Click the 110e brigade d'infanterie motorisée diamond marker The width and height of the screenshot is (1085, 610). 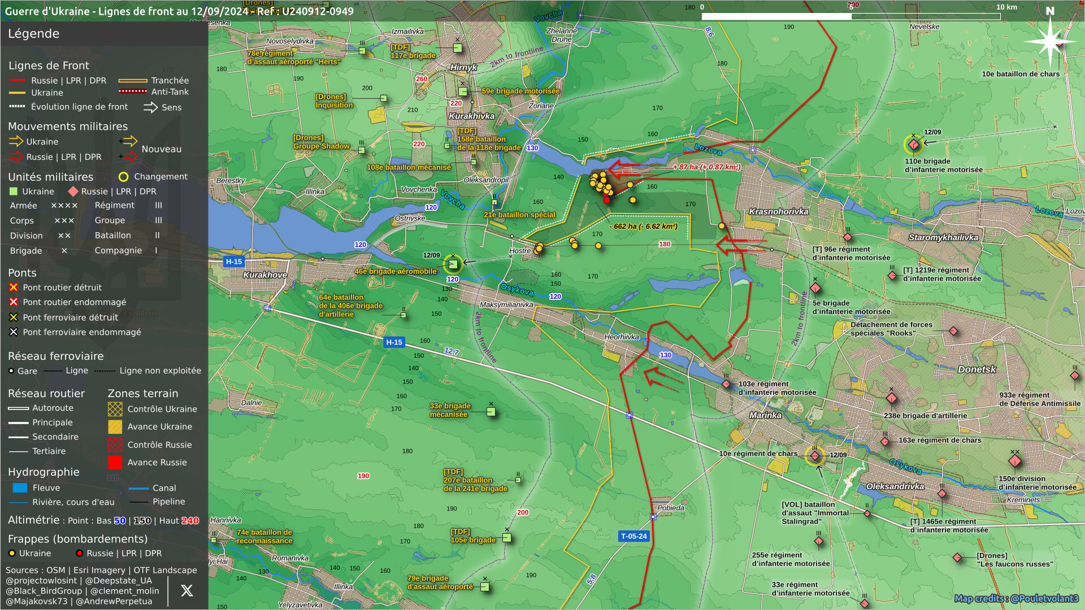(x=914, y=145)
